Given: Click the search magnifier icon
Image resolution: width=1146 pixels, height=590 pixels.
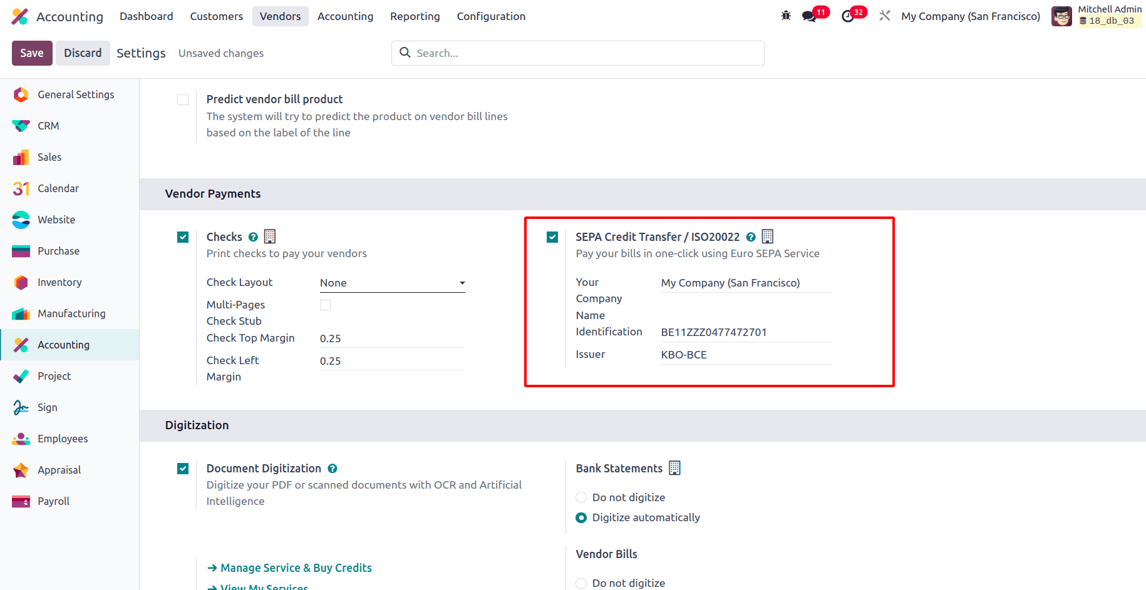Looking at the screenshot, I should [x=405, y=53].
